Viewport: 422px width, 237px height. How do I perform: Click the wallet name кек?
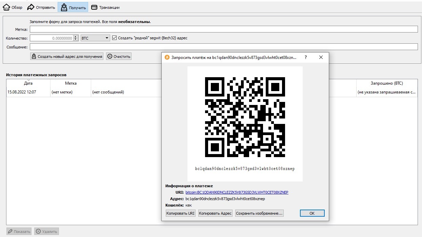coord(189,205)
